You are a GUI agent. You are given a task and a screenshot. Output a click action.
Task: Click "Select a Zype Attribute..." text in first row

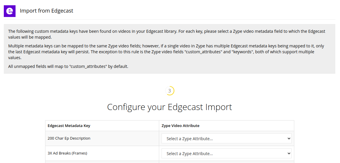190,139
